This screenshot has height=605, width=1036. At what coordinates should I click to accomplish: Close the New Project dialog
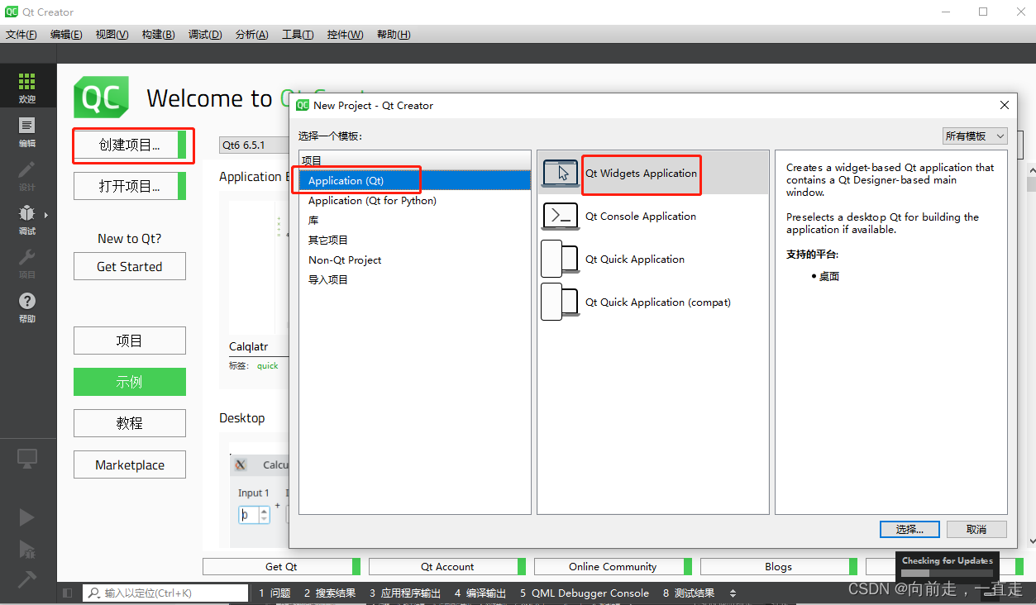(1005, 105)
